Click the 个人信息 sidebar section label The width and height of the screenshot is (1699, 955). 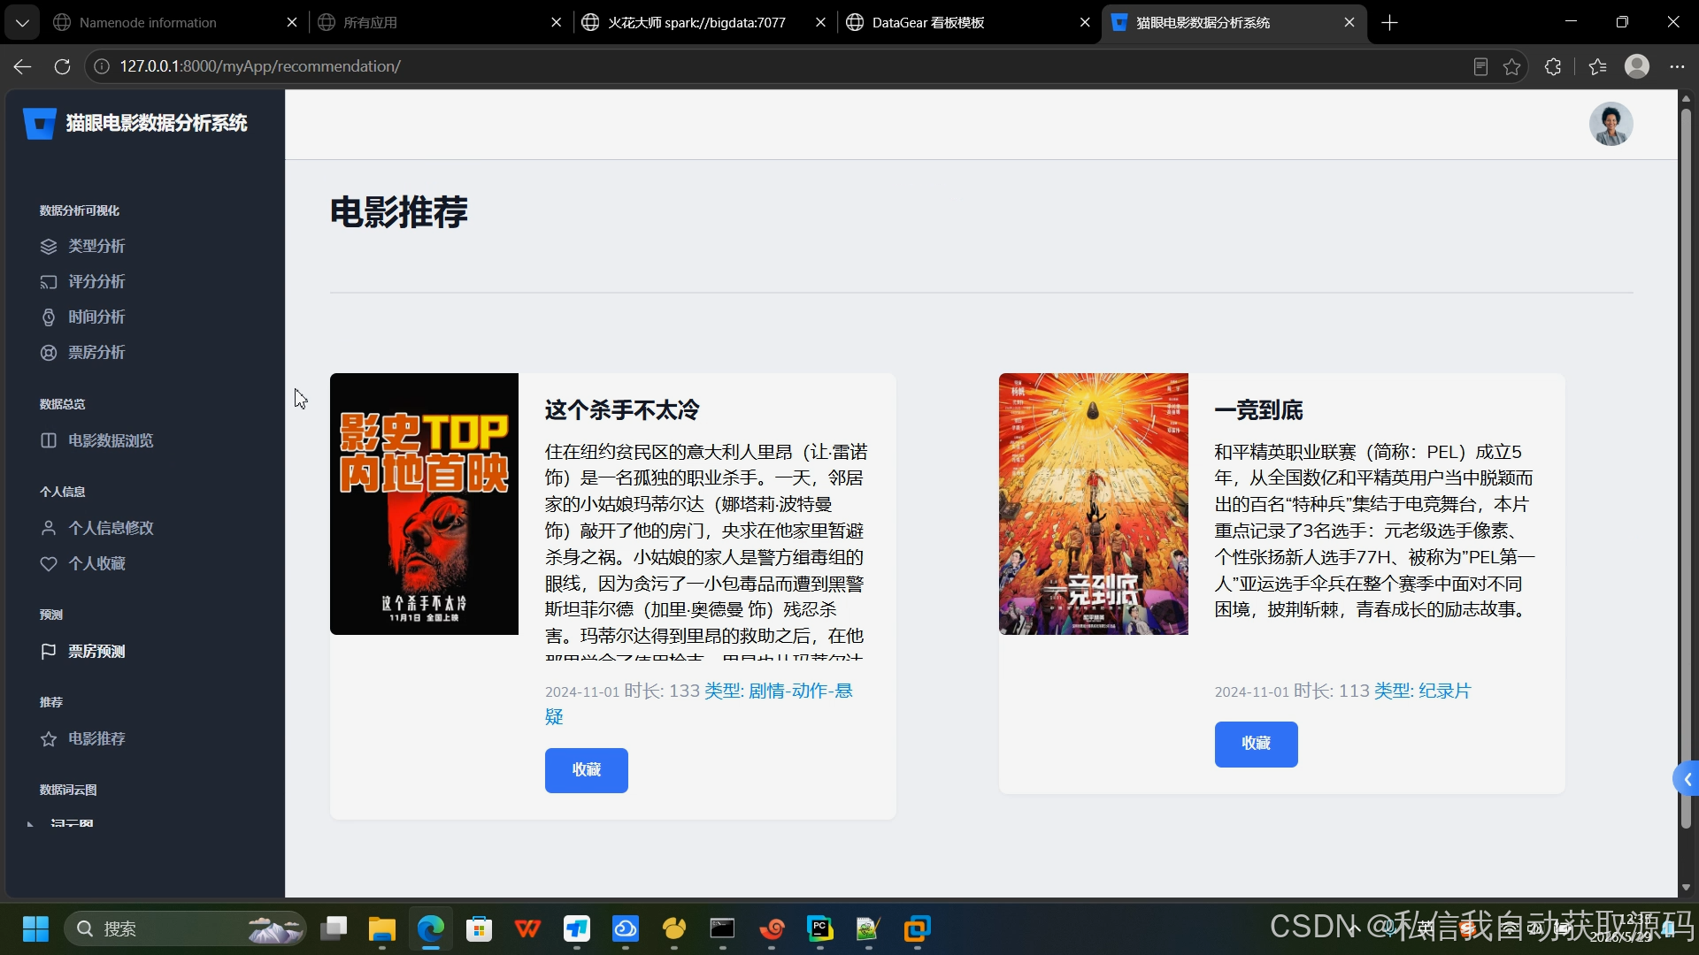63,493
